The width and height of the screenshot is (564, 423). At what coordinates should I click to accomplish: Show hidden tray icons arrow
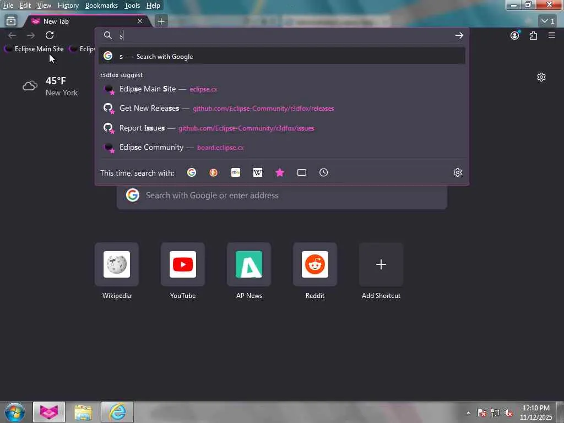pyautogui.click(x=468, y=413)
